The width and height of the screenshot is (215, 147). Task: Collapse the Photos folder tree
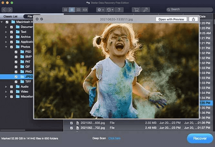pyautogui.click(x=6, y=47)
